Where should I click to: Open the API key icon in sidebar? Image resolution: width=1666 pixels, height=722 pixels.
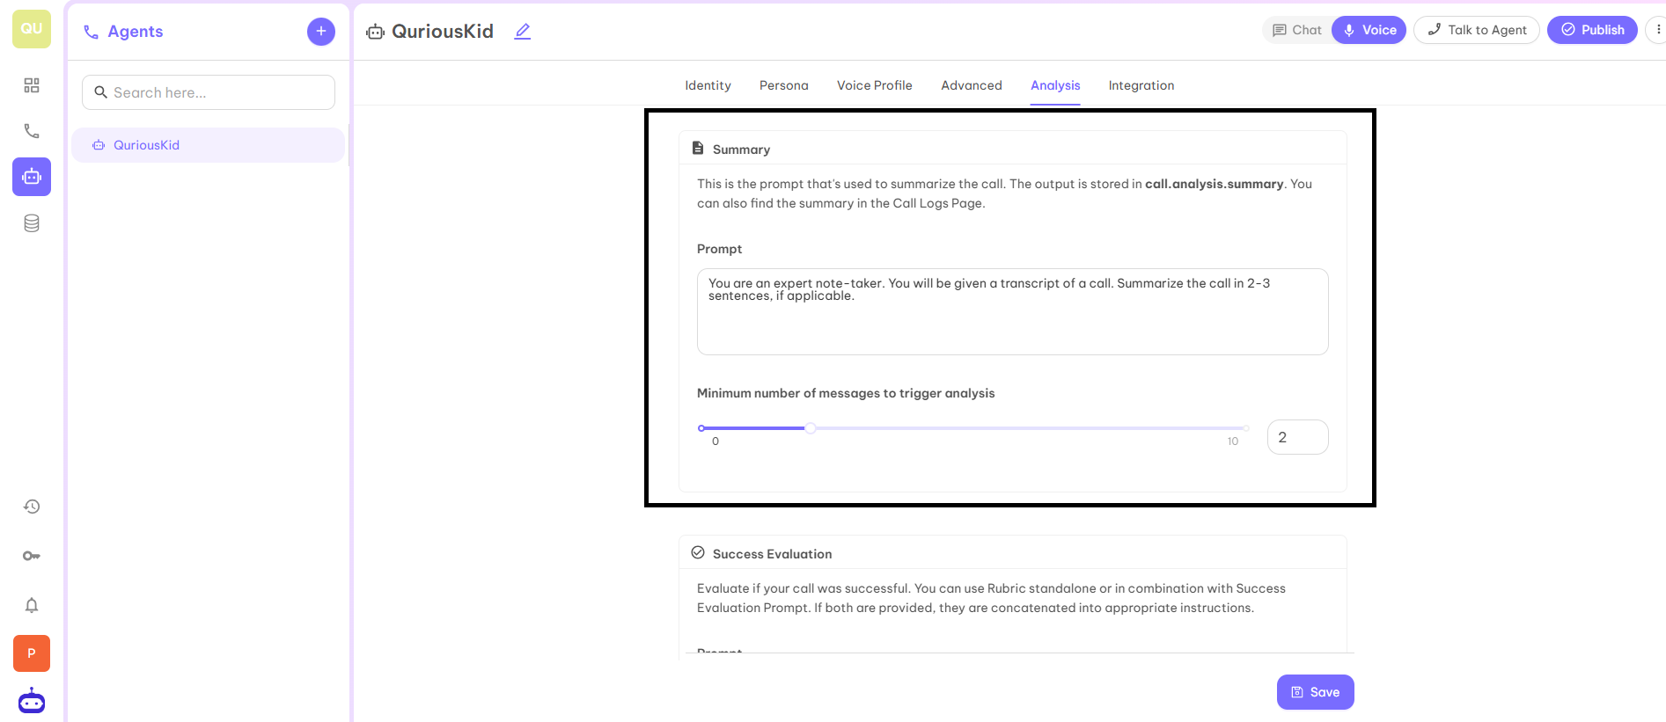click(x=32, y=556)
